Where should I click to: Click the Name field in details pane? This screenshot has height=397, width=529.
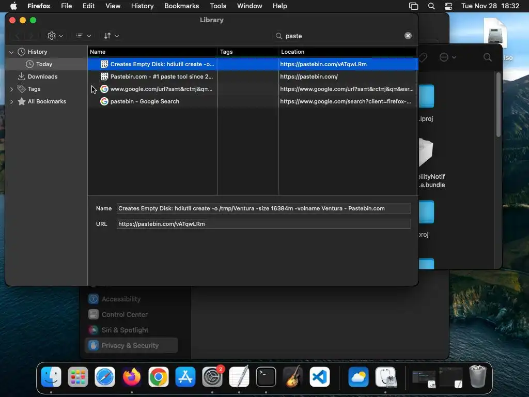[263, 208]
